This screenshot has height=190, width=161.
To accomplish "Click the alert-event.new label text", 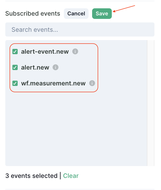I will point(45,52).
